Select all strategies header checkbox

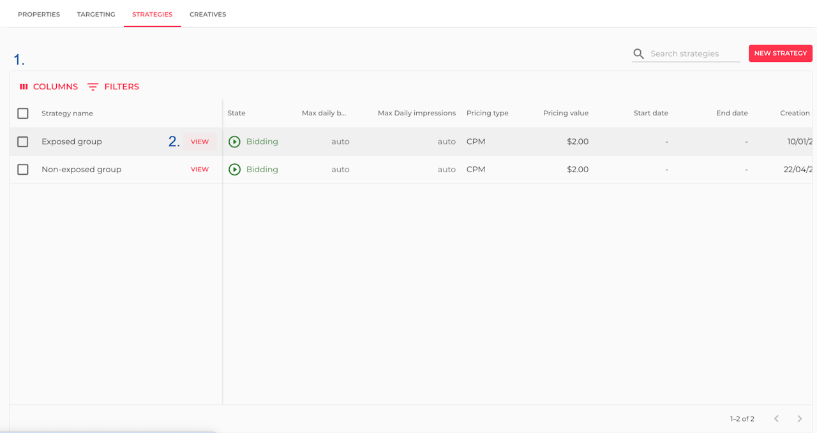click(23, 114)
